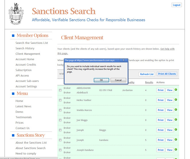
Task: Confirm the dialog with OK
Action: [101, 80]
